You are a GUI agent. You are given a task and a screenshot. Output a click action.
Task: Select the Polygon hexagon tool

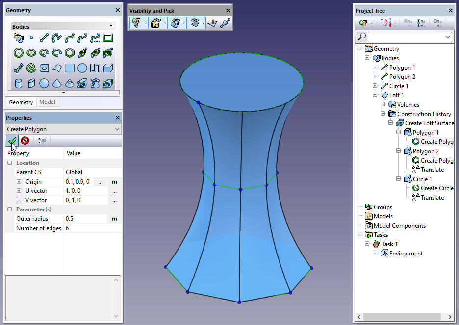[70, 53]
